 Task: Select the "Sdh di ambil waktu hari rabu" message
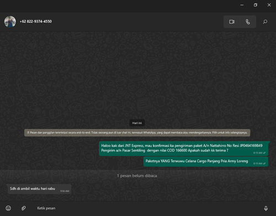point(39,189)
